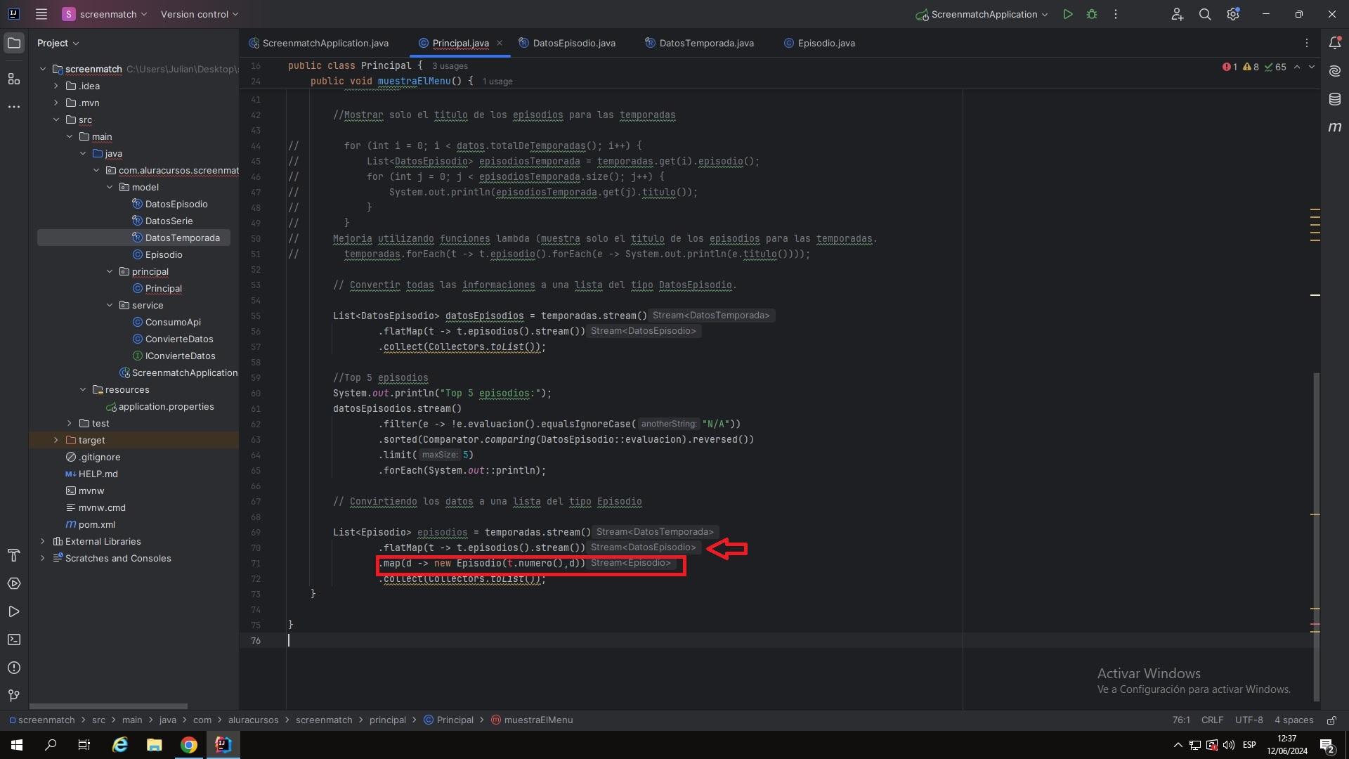Click the Run button to execute
This screenshot has width=1349, height=759.
1068,15
